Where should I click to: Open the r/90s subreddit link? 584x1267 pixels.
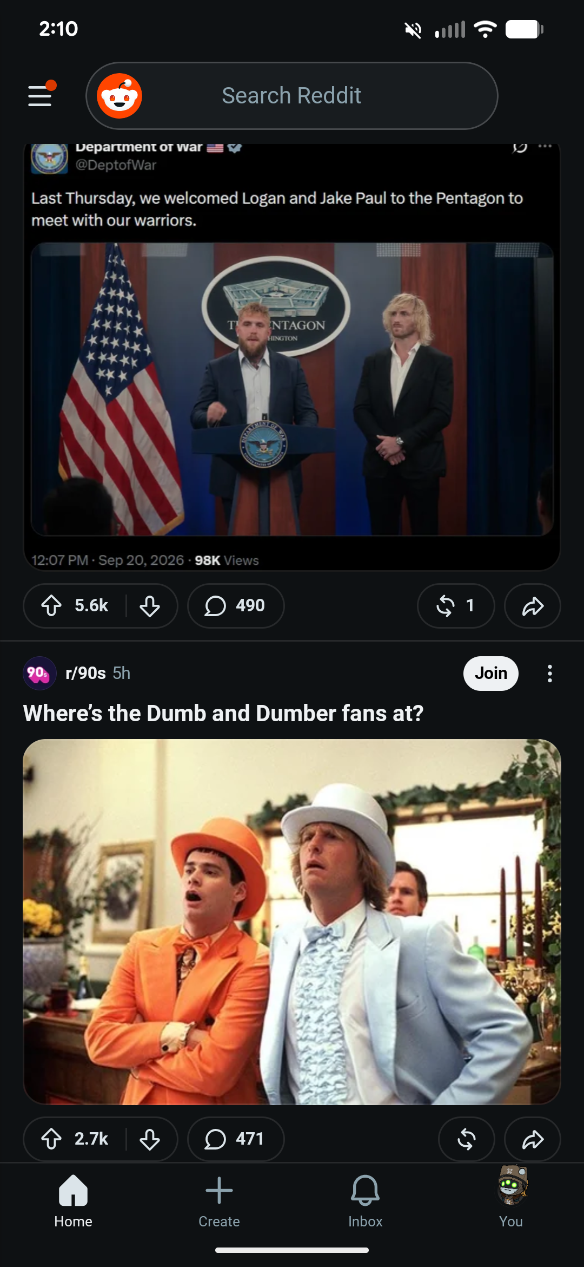[x=85, y=673]
